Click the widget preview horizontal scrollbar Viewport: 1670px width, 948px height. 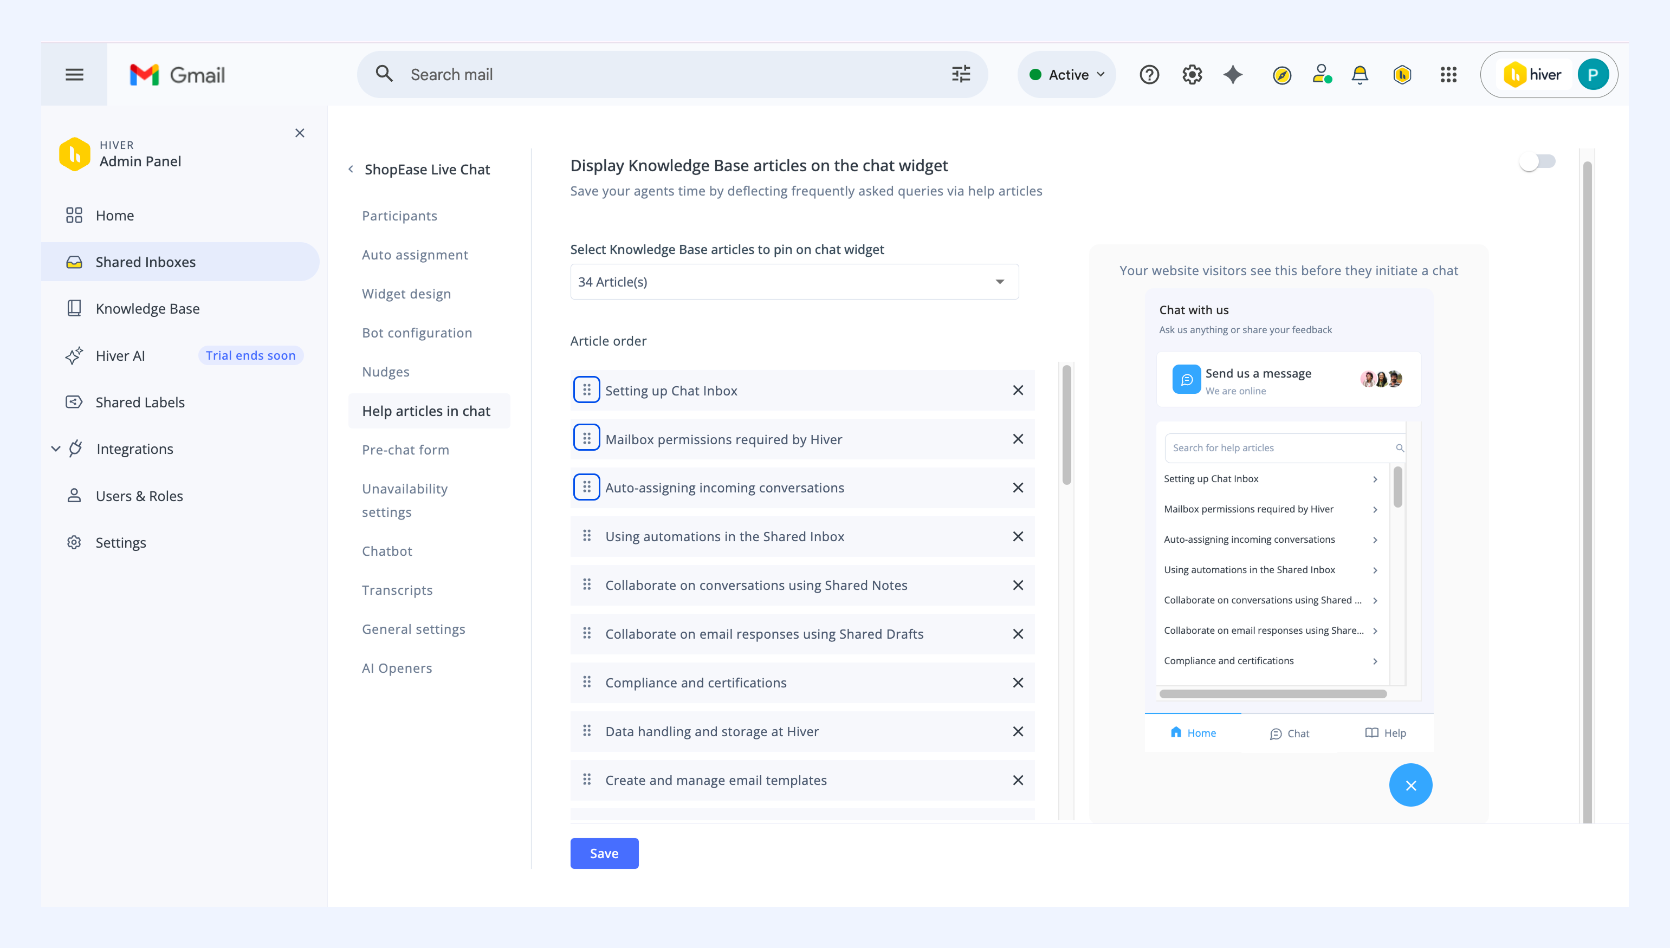click(x=1272, y=694)
